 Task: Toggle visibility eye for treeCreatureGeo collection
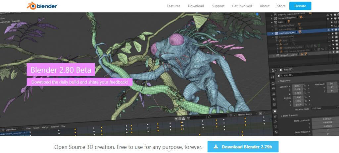(328, 30)
